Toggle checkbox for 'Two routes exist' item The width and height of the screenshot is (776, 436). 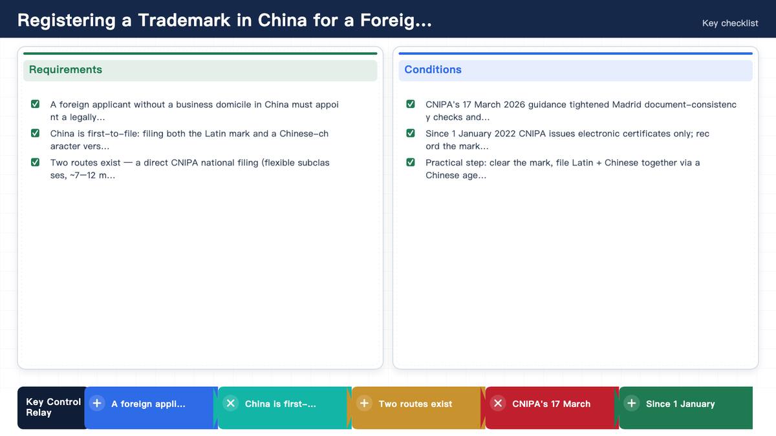coord(36,162)
